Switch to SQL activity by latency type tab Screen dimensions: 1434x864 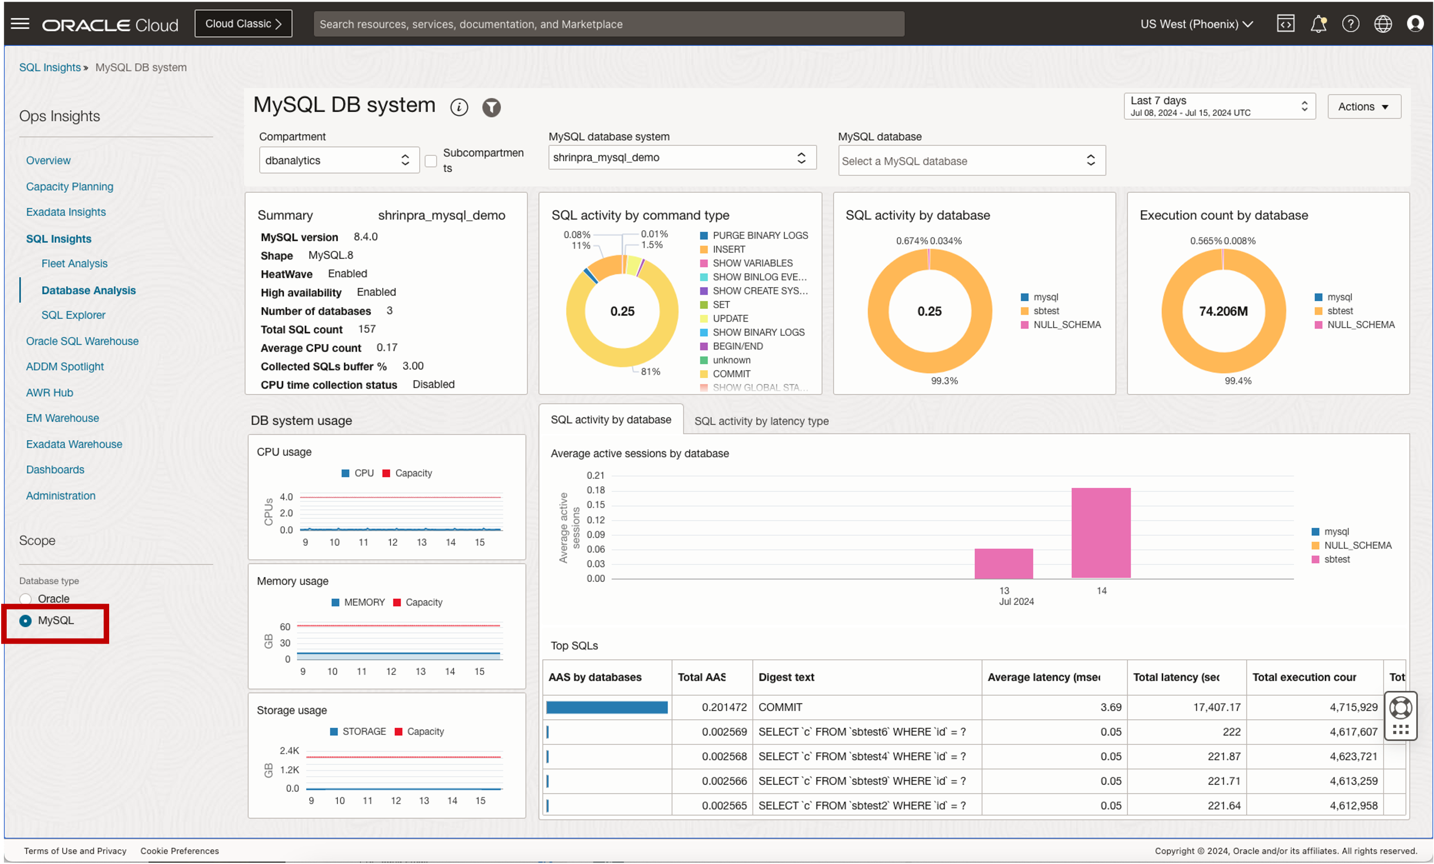[x=761, y=421]
